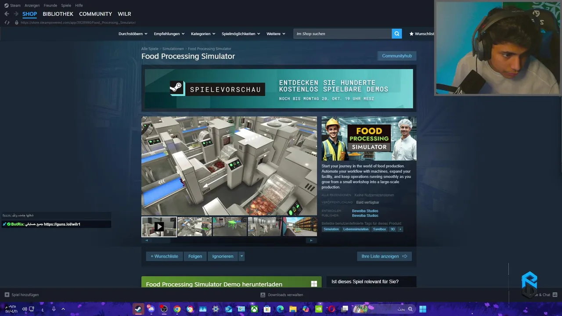Click the Steam logo in the top menu
The height and width of the screenshot is (316, 562).
[x=6, y=5]
